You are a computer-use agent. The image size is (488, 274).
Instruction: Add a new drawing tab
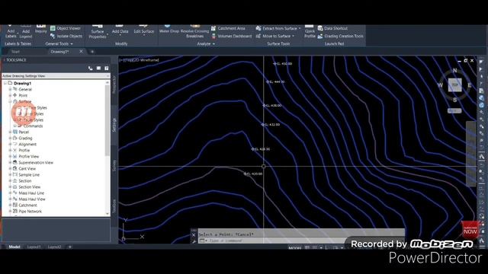coord(92,52)
